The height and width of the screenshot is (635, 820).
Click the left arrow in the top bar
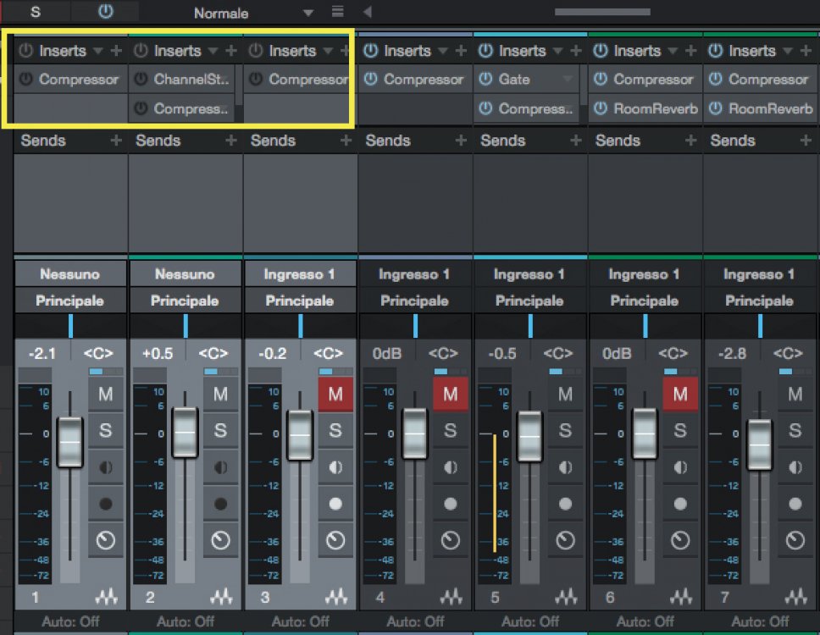[x=367, y=12]
